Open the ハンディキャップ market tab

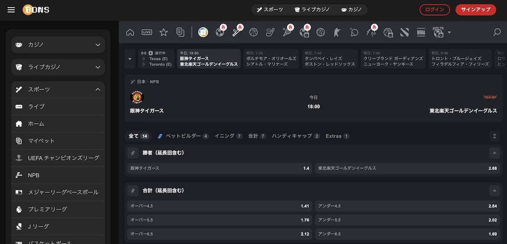click(296, 136)
